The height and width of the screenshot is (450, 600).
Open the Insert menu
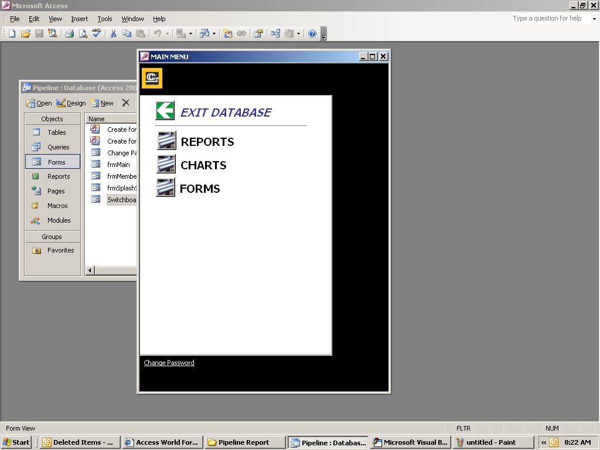point(79,19)
